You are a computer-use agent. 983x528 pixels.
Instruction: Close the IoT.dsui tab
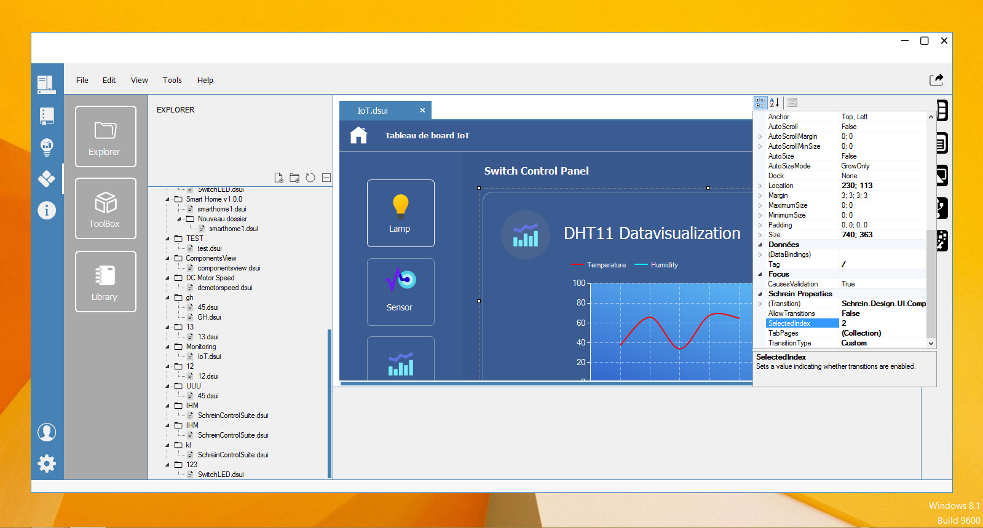(422, 111)
